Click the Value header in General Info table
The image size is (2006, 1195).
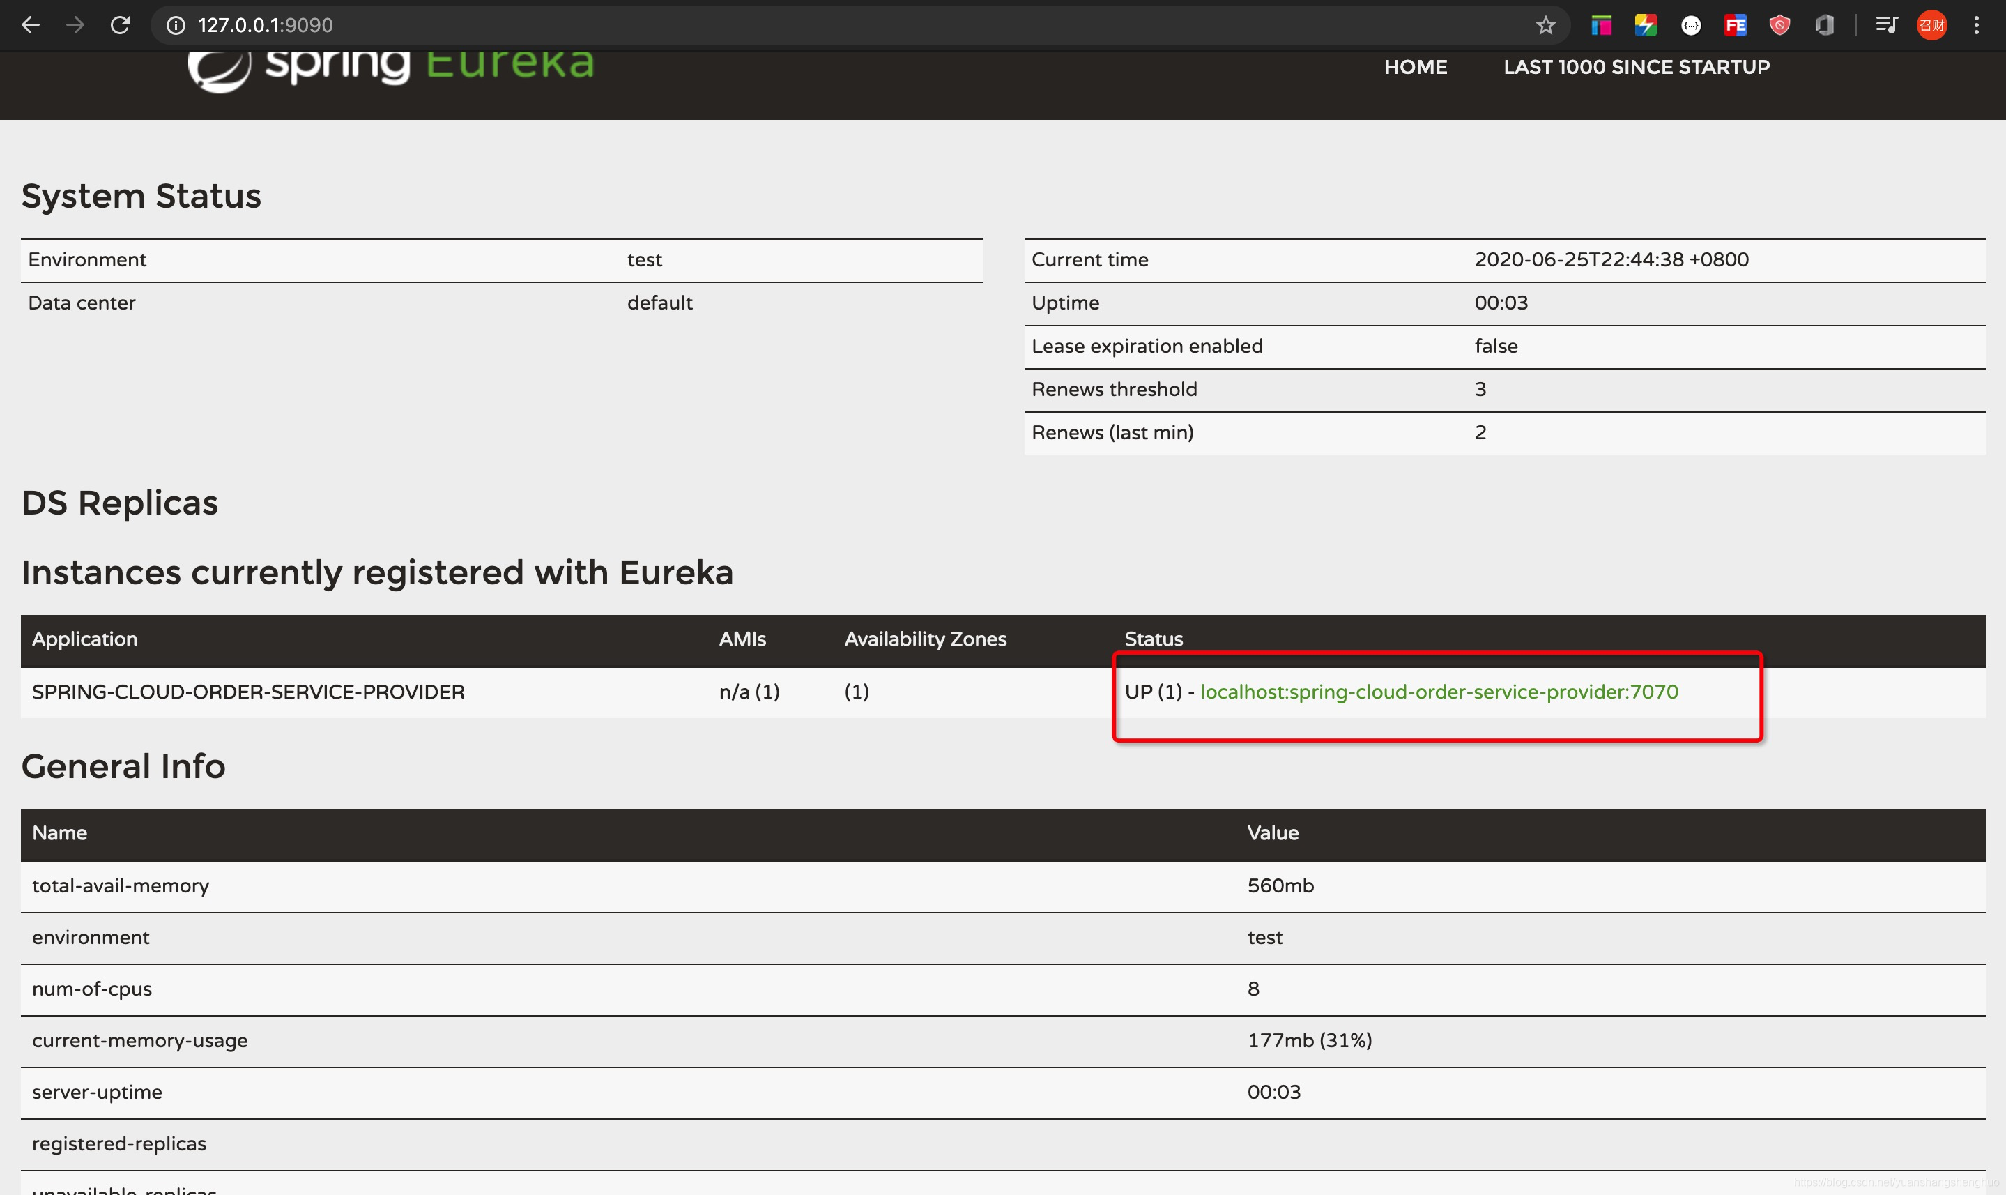point(1273,833)
